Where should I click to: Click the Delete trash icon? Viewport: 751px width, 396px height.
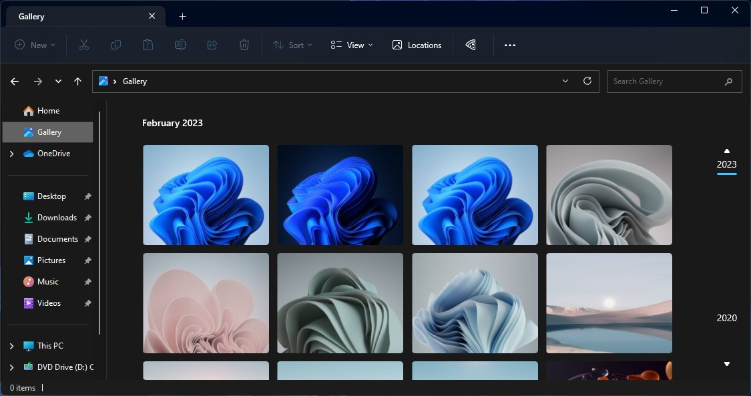point(244,45)
